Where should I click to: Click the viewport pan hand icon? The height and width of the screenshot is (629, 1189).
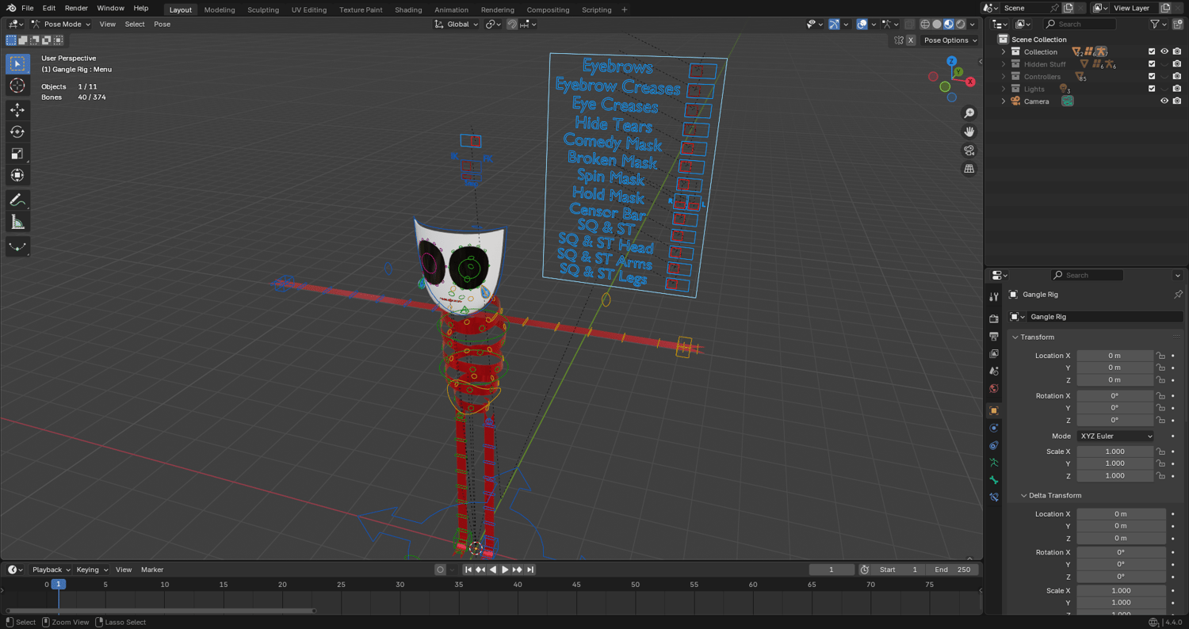pyautogui.click(x=969, y=132)
